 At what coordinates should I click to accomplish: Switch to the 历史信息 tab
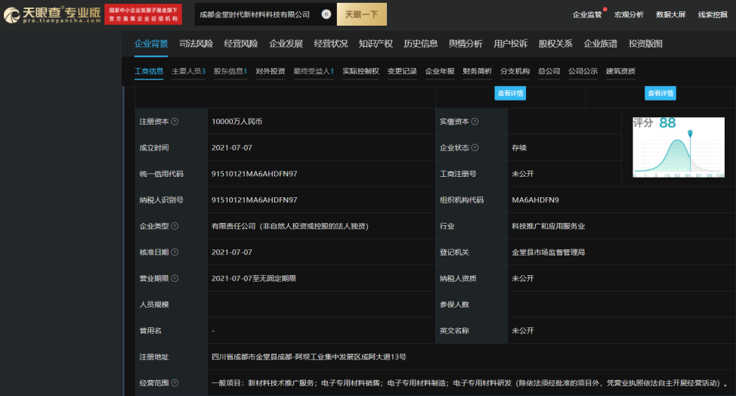[x=421, y=44]
